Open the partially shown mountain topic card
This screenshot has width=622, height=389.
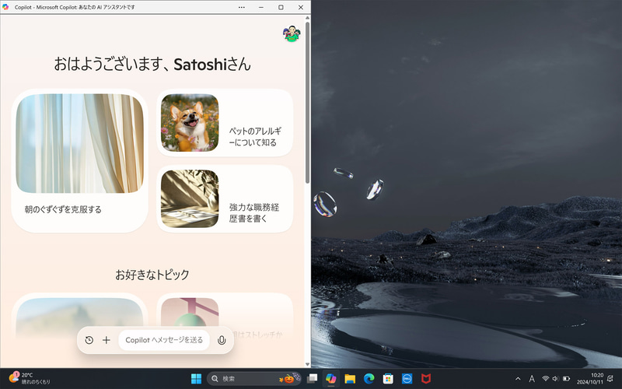click(80, 316)
